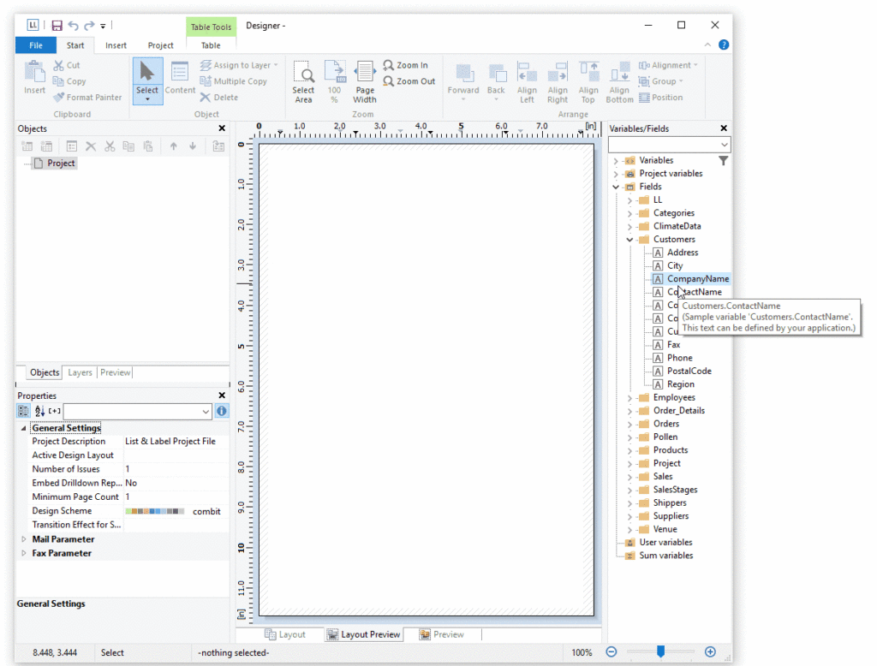Click the zoom-out minus button in status bar
This screenshot has height=666, width=877.
(612, 652)
